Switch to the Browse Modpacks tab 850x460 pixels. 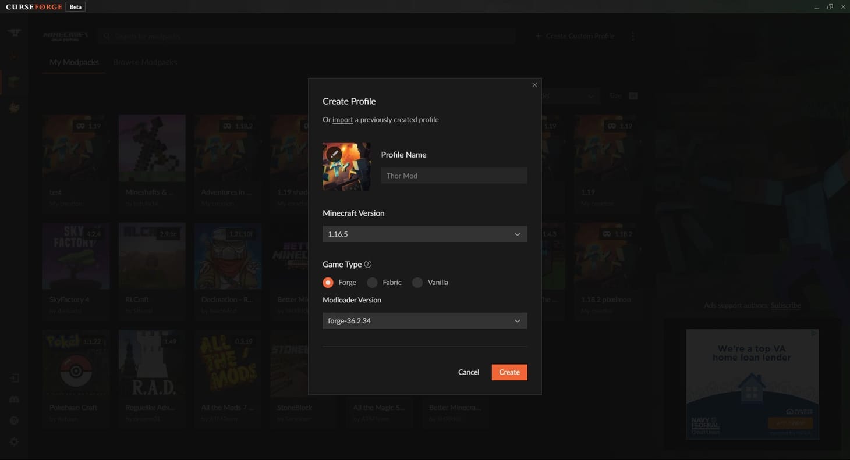point(145,62)
